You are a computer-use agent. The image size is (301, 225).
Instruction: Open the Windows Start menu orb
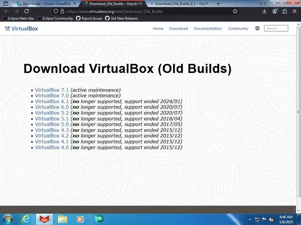(8, 219)
